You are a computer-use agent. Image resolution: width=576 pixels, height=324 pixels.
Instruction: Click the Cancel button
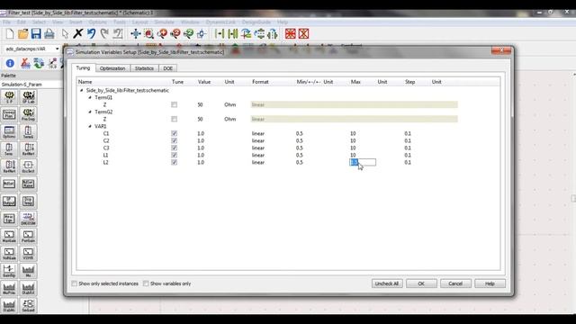[x=455, y=283]
